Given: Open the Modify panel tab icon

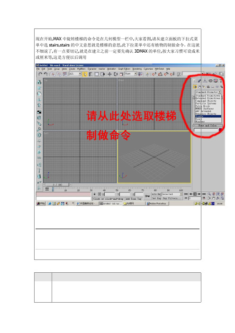Looking at the screenshot, I should click(x=199, y=81).
